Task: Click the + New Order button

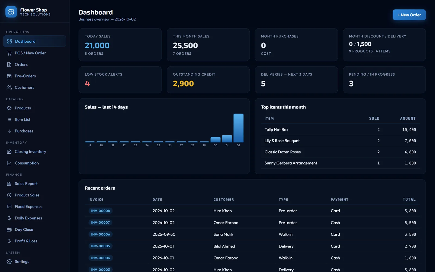Action: pyautogui.click(x=409, y=15)
